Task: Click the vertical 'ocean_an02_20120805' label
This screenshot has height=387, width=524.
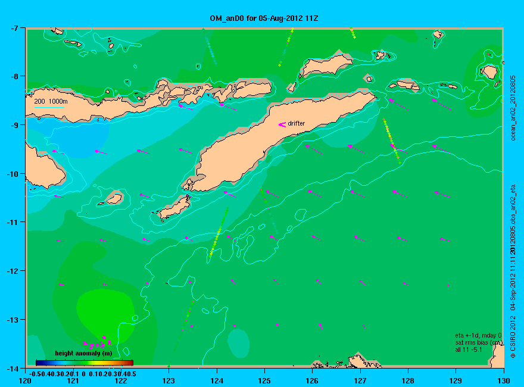Action: click(x=513, y=108)
